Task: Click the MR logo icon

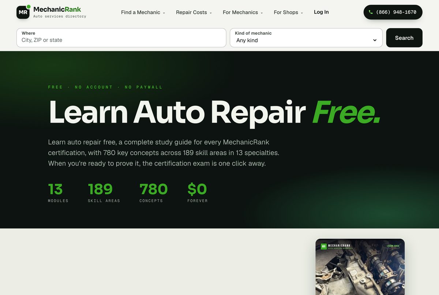Action: 23,12
